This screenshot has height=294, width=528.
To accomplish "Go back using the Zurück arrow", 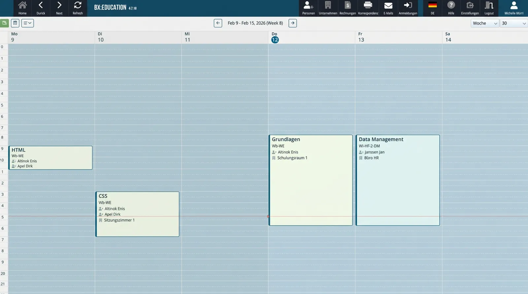I will coord(41,8).
